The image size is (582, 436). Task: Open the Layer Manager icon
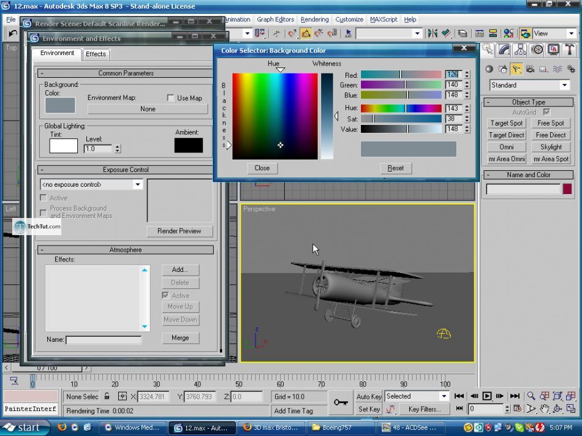[463, 34]
